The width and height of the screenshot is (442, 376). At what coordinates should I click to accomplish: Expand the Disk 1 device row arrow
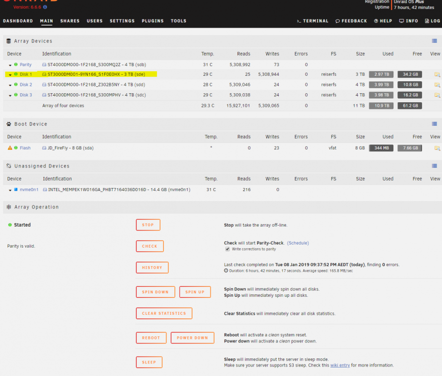click(x=10, y=75)
